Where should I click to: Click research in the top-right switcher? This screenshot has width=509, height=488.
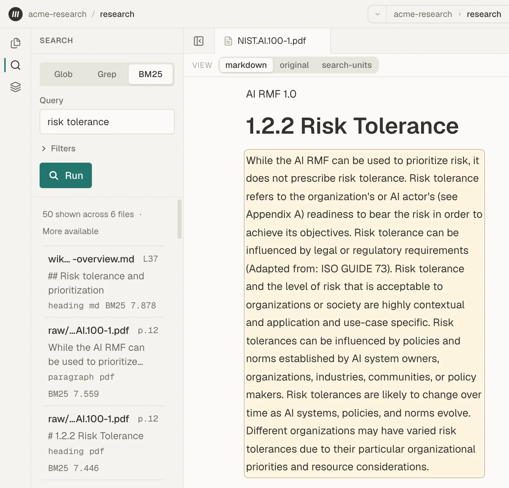[484, 14]
